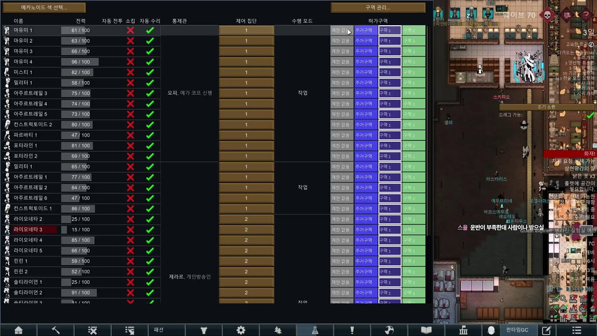Toggle auto repair for 솔티라이언 1
Screen dimensions: 597x336
(x=150, y=282)
